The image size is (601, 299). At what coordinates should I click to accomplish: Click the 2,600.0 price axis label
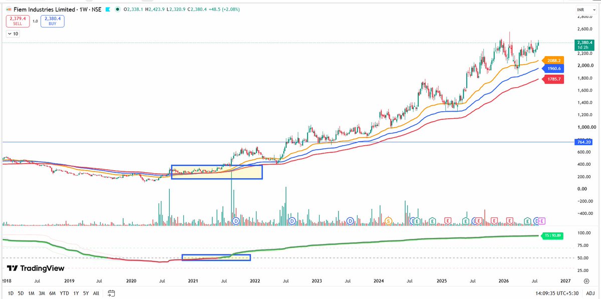pos(585,29)
